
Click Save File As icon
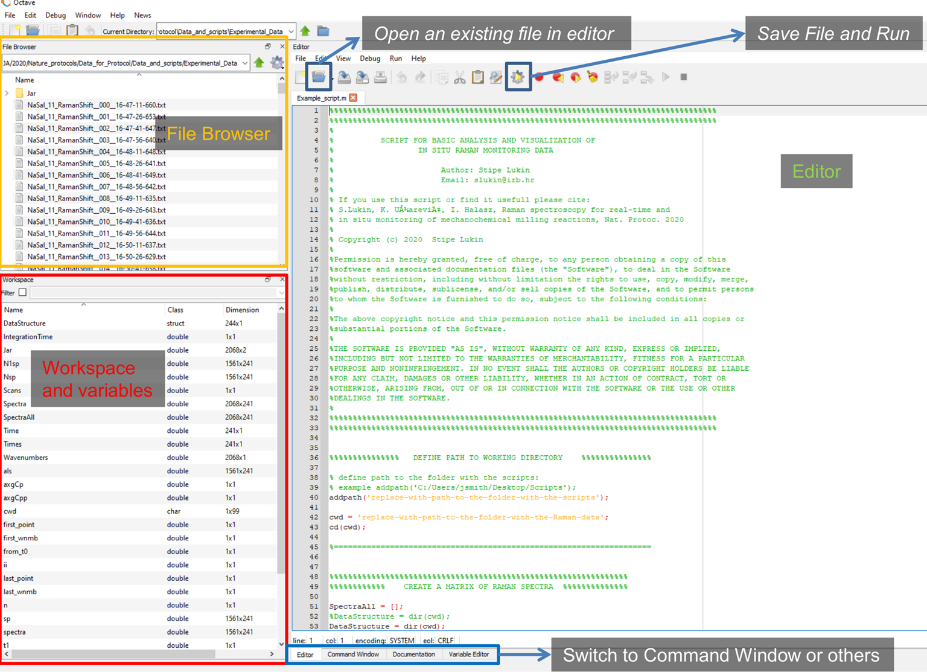(362, 77)
